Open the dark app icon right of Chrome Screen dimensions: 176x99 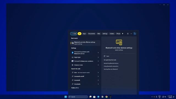111,97
